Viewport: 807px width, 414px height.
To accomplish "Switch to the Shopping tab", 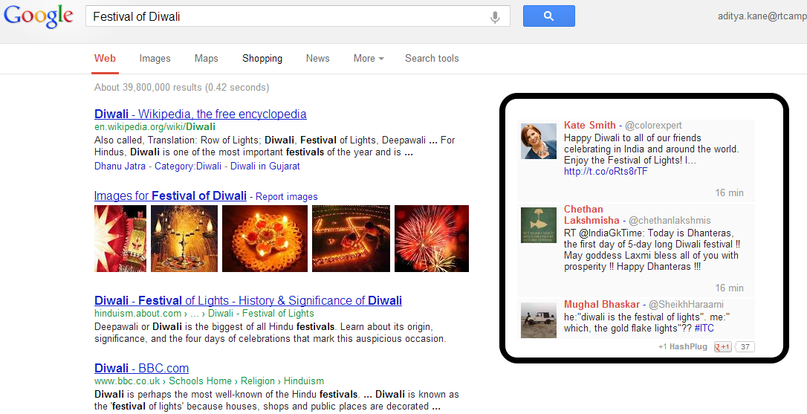I will click(262, 58).
